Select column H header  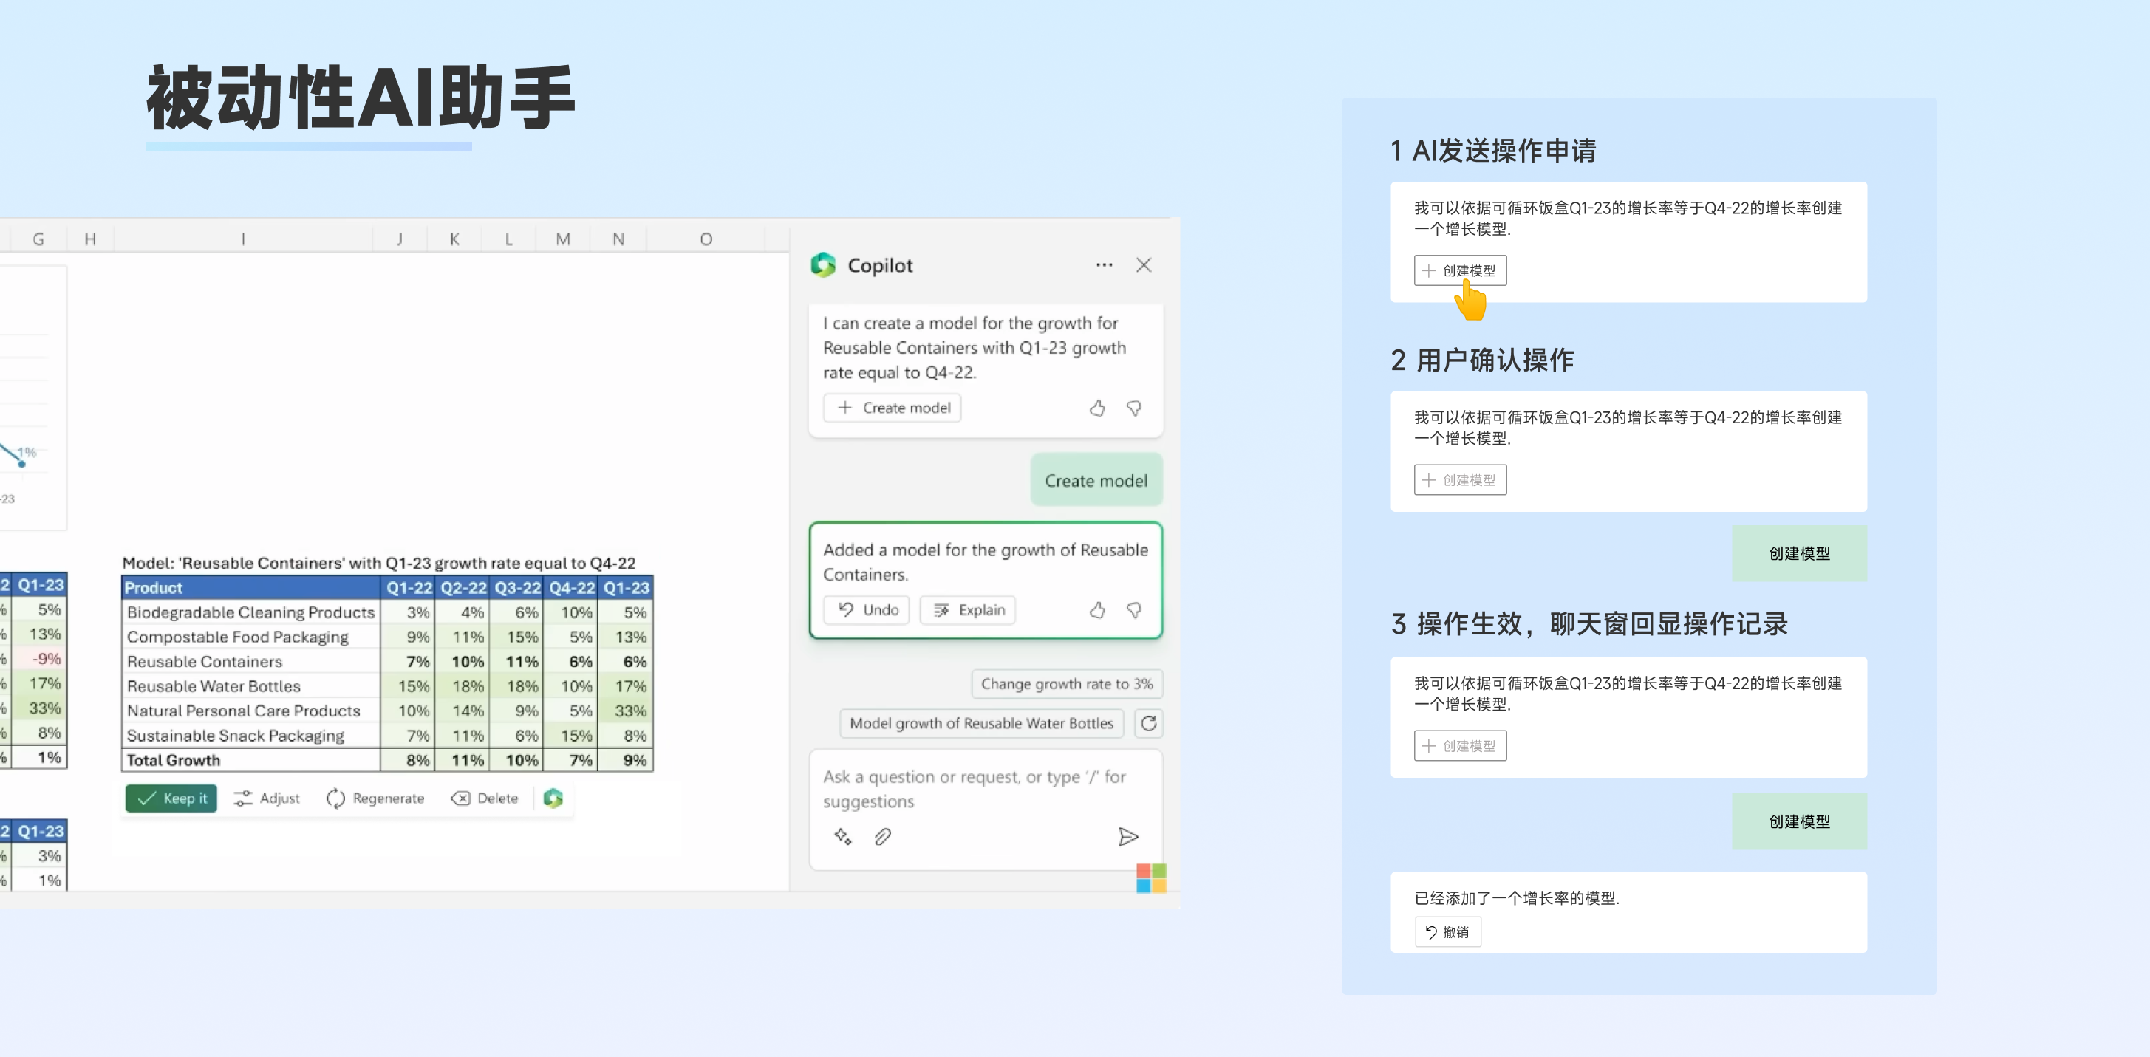coord(90,239)
